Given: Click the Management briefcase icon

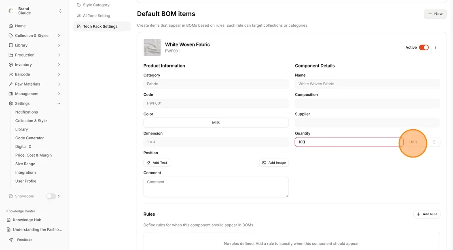Looking at the screenshot, I should (11, 94).
